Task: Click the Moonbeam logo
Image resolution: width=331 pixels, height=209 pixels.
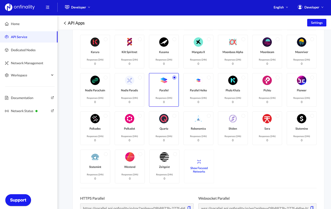Action: point(267,42)
